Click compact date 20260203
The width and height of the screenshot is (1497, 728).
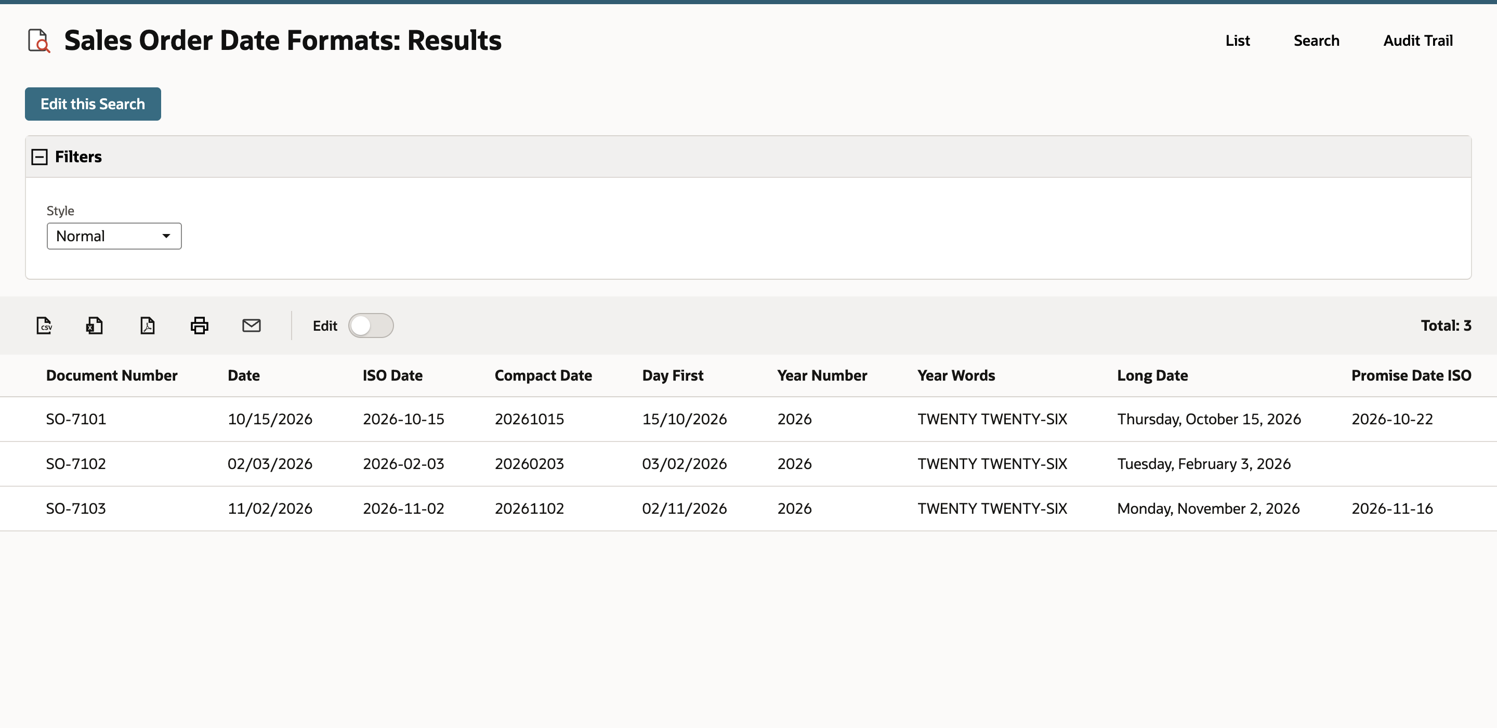[x=530, y=464]
